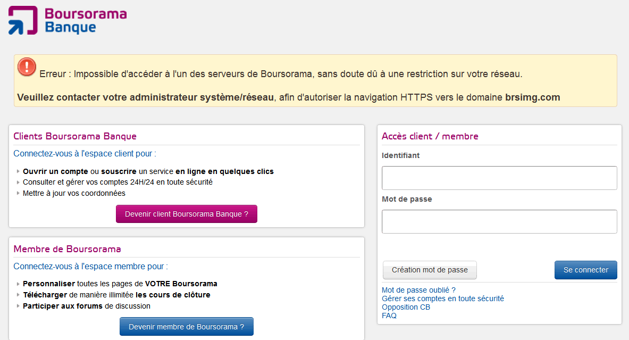Open the 'Mot de passe oublié ?' link
Screen dimensions: 629x340
(x=418, y=290)
